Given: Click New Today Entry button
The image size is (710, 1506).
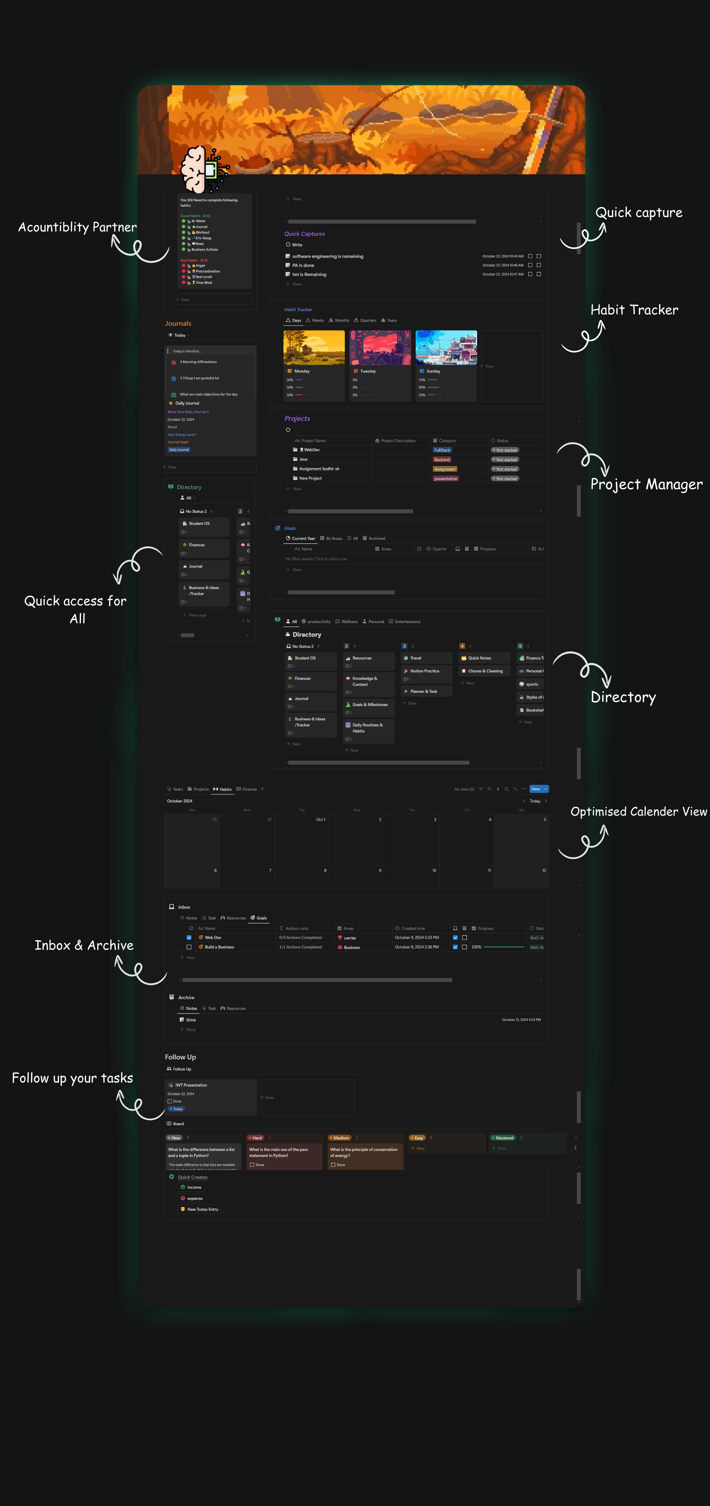Looking at the screenshot, I should coord(200,1209).
